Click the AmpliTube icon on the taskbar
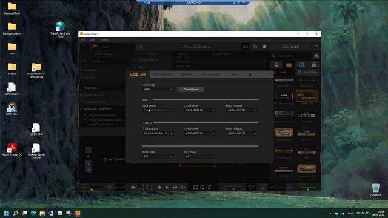 tap(78, 213)
